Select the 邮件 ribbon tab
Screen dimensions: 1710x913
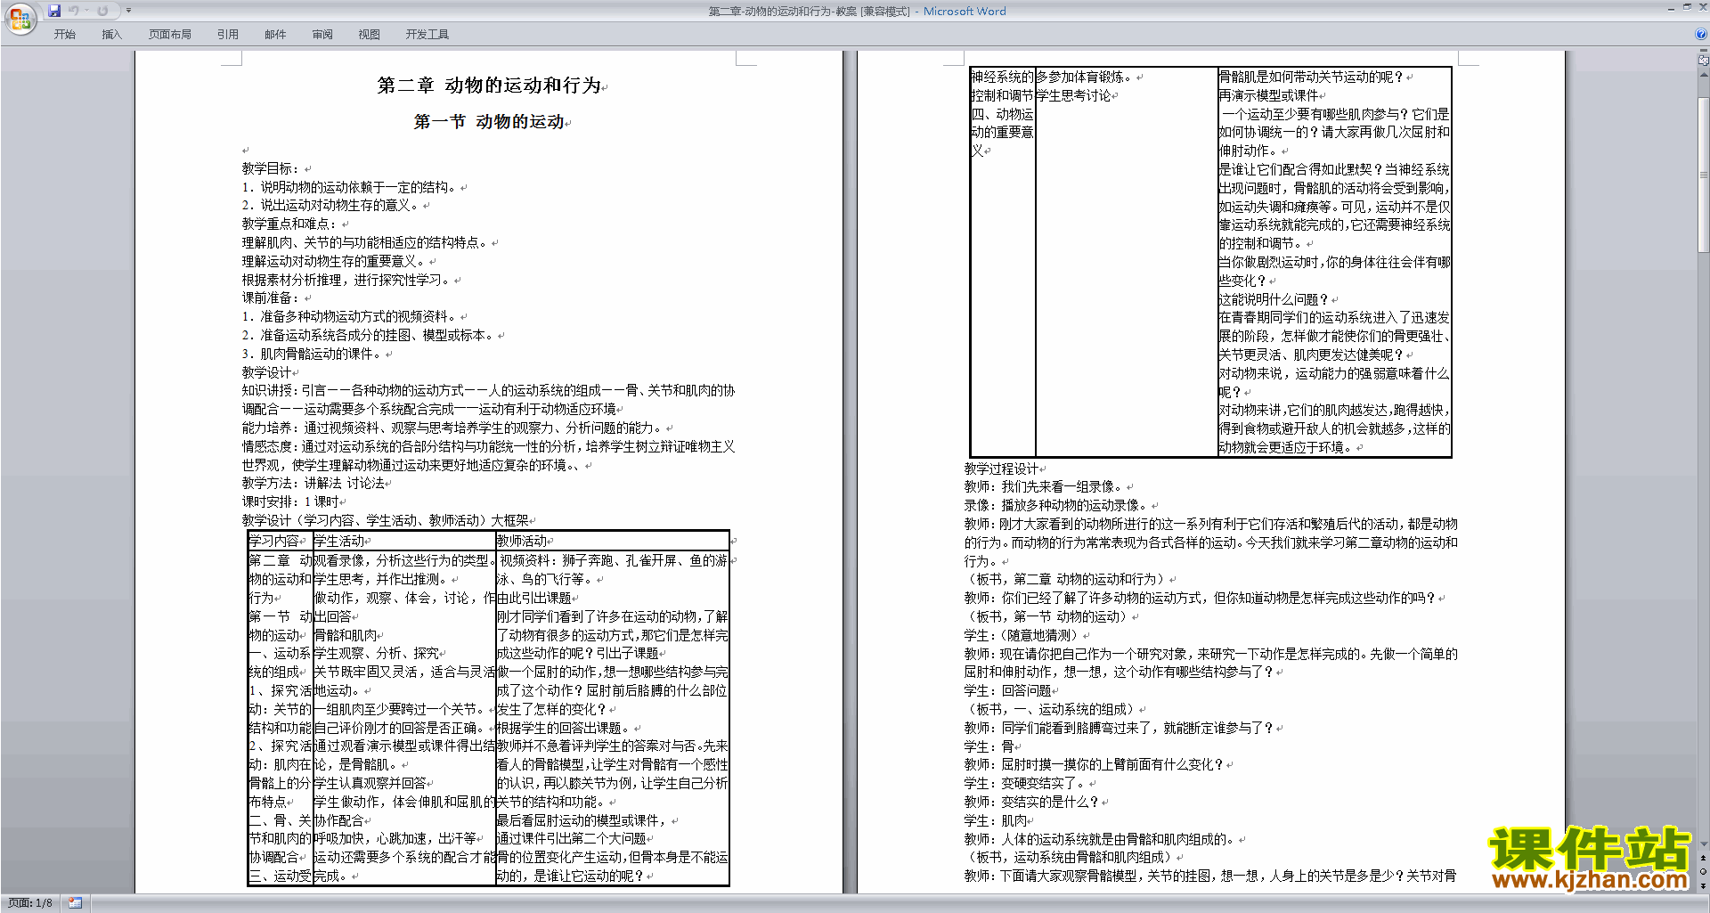coord(275,35)
